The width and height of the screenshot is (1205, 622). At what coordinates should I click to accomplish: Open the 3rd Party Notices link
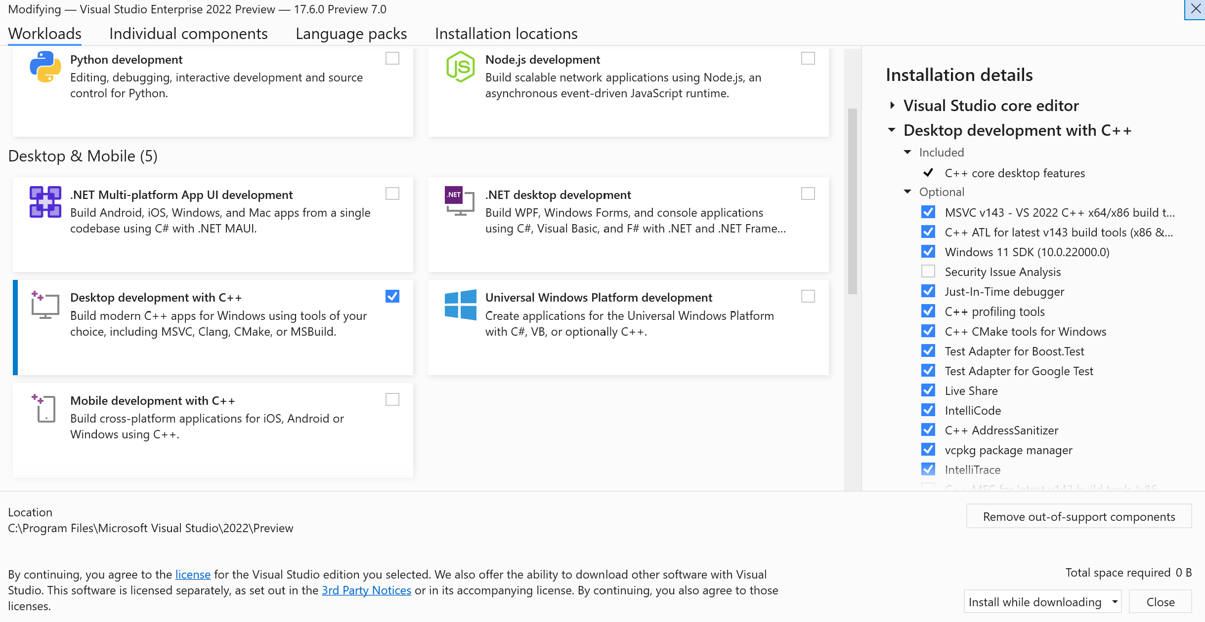tap(366, 590)
